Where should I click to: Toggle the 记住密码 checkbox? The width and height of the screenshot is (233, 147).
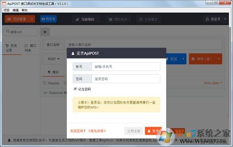pyautogui.click(x=75, y=89)
